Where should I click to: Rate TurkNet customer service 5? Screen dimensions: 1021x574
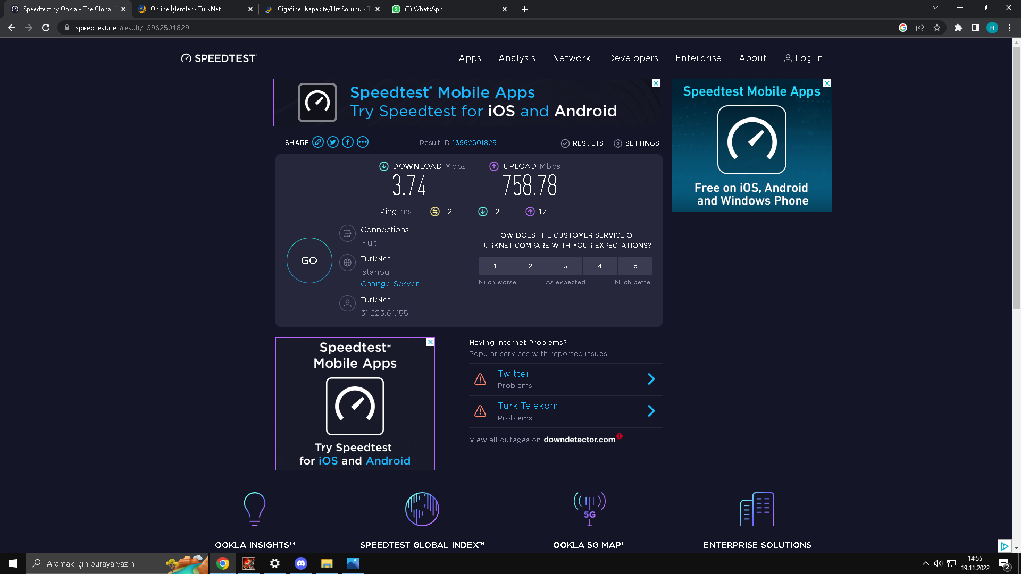click(635, 266)
